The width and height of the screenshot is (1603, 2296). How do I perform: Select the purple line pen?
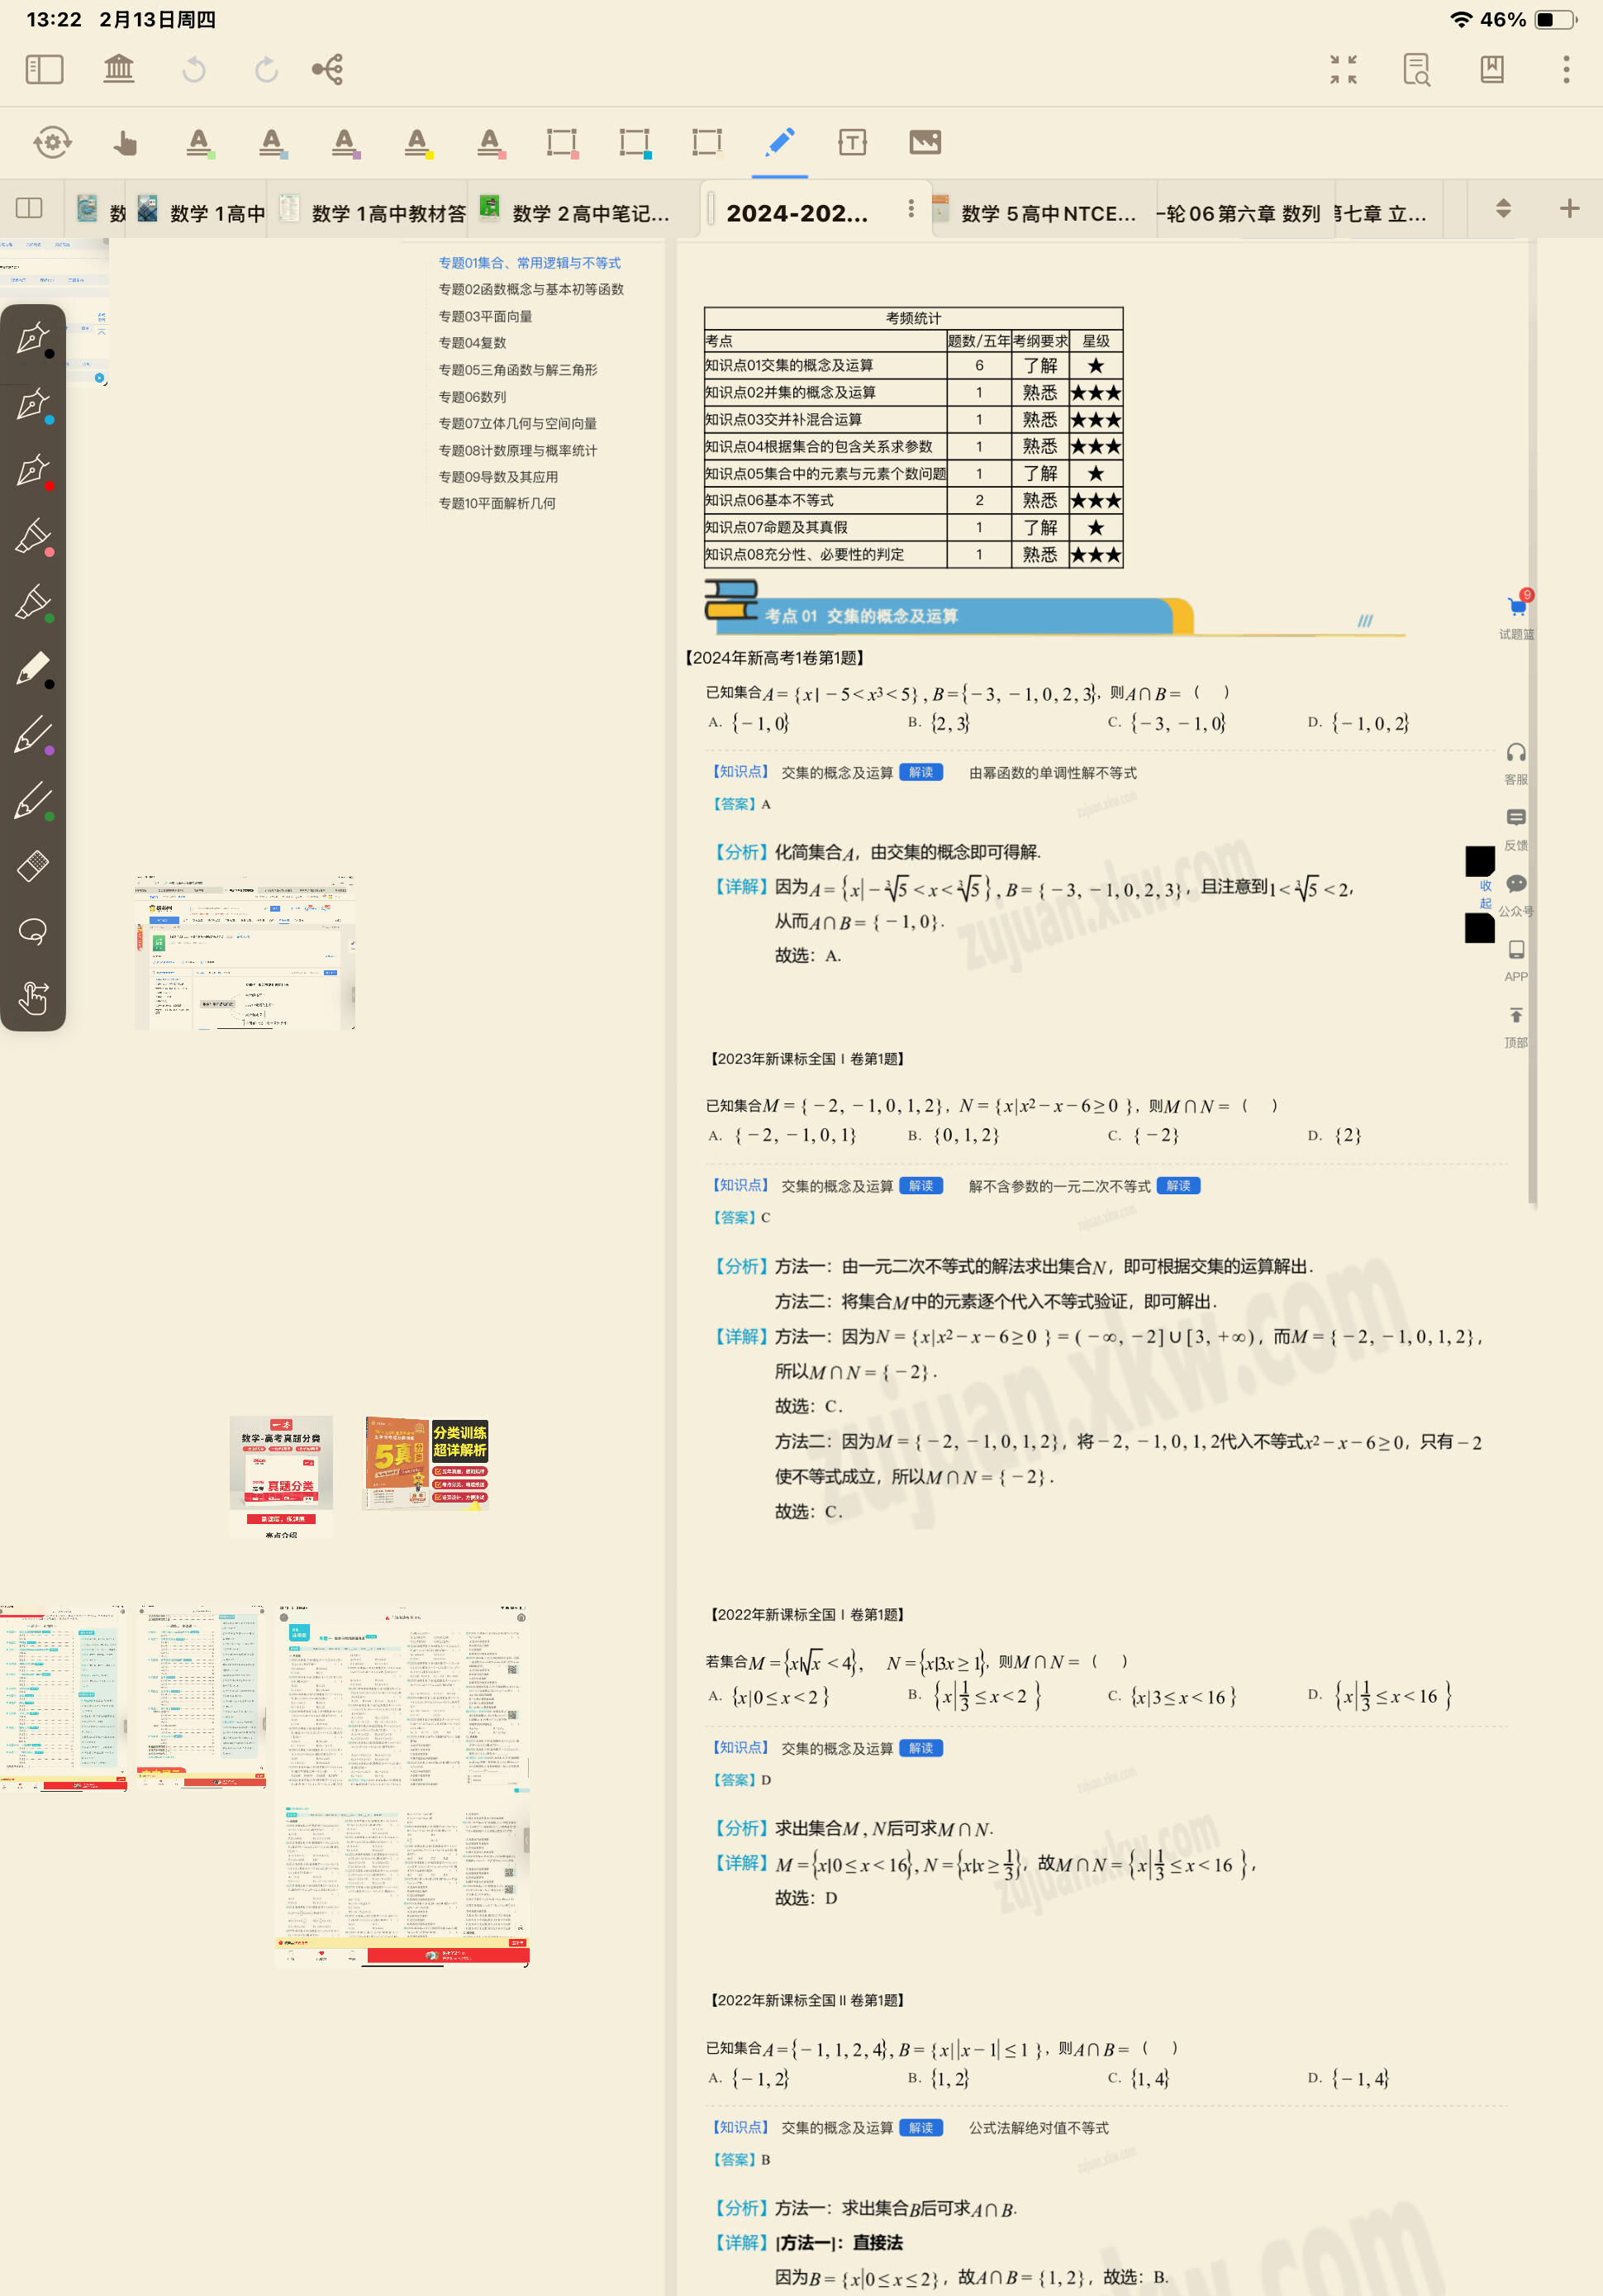point(33,735)
